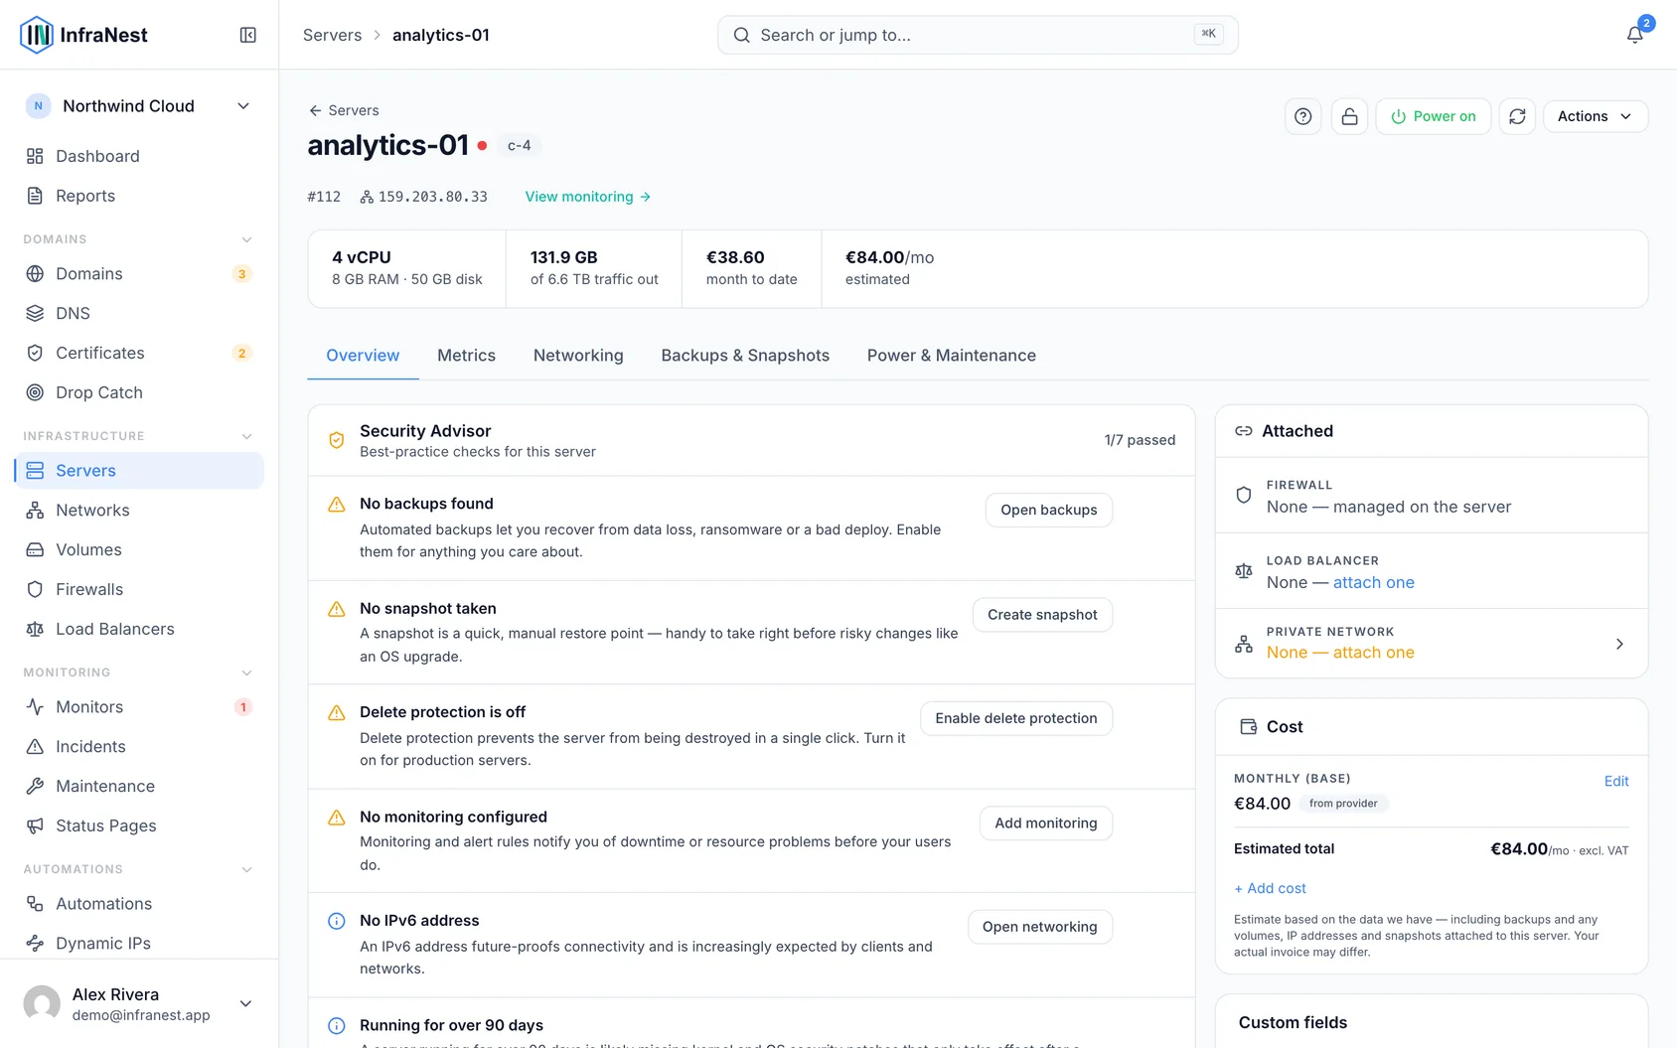Open Maintenance page
This screenshot has height=1048, width=1677.
point(139,786)
